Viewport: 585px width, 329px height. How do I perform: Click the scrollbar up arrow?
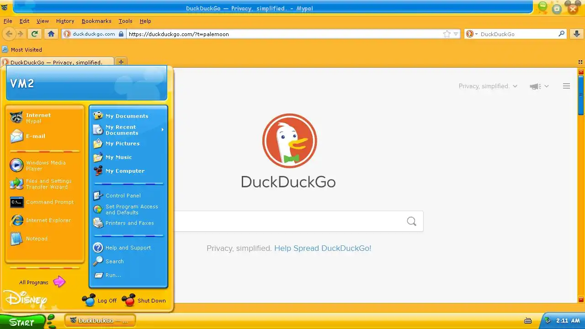tap(581, 72)
